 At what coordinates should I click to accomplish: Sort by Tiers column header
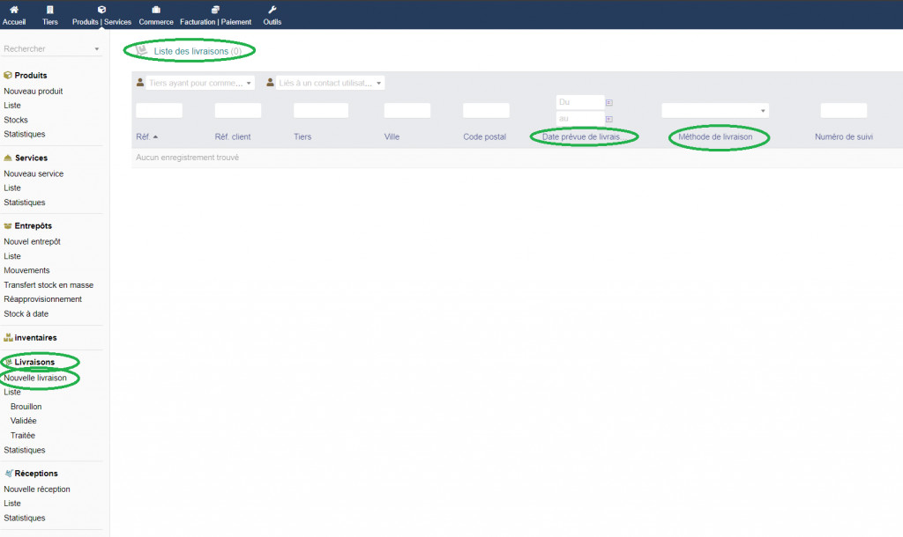(302, 136)
